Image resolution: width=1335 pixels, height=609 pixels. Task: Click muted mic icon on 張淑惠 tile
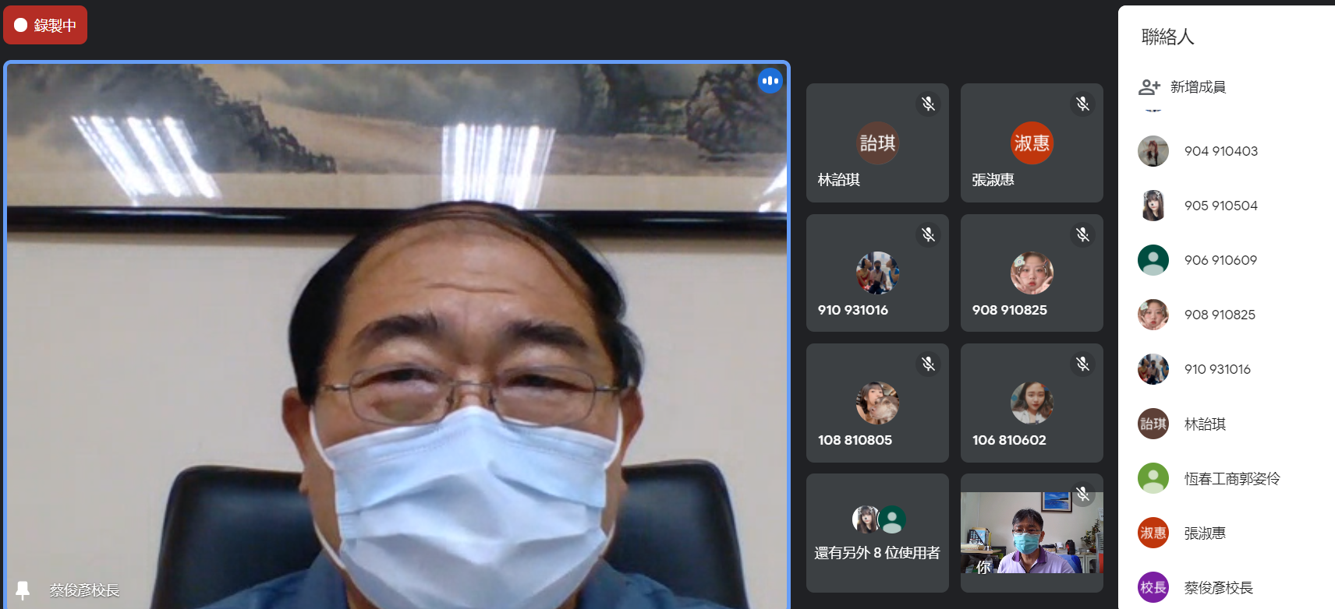coord(1082,104)
